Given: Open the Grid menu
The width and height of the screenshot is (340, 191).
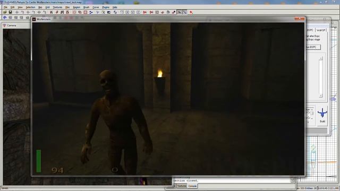Looking at the screenshot, I should click(47, 7).
